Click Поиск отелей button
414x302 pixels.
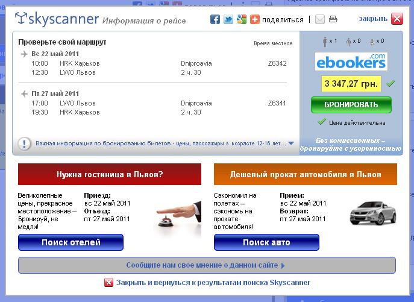71,242
